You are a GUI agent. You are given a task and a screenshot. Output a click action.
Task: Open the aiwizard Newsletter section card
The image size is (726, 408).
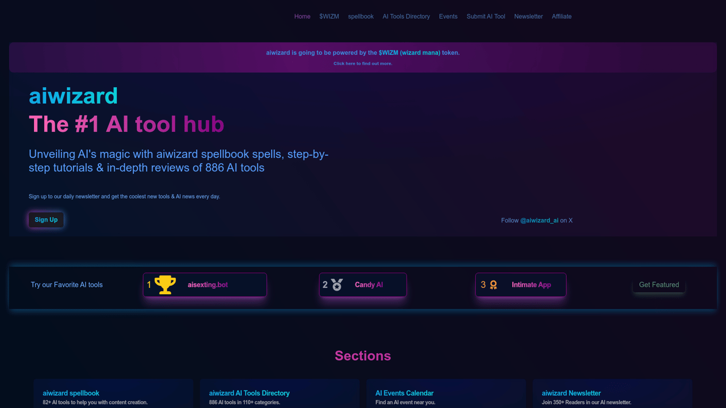click(x=612, y=394)
